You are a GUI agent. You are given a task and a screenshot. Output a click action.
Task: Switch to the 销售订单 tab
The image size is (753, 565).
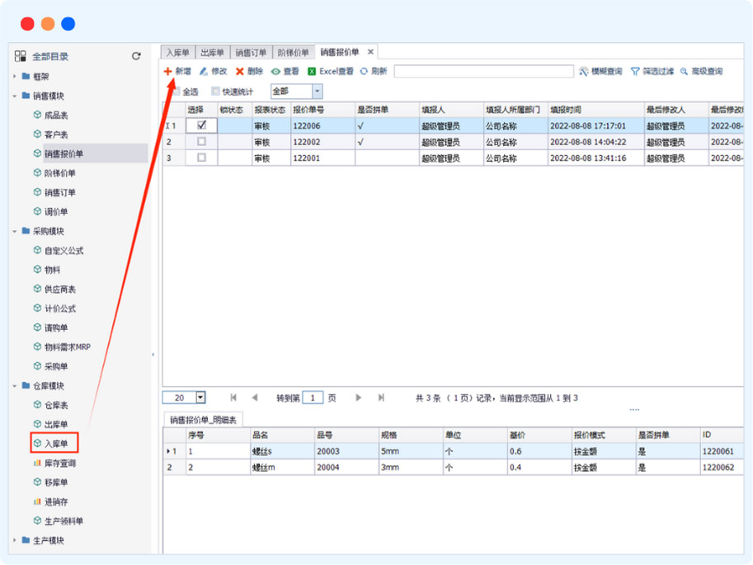coord(250,53)
